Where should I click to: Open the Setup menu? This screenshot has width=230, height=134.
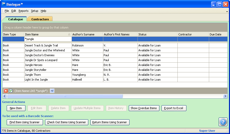35,11
